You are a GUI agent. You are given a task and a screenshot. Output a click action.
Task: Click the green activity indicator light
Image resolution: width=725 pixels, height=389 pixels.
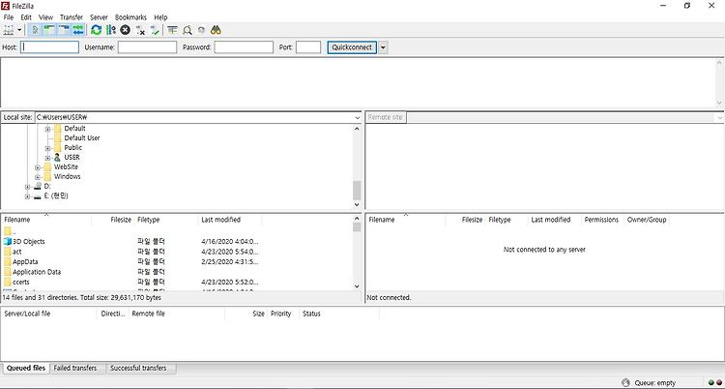coord(710,383)
